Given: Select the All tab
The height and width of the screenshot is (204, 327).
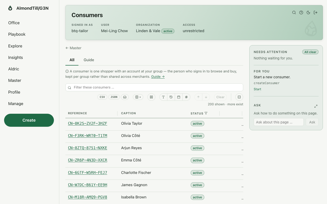Looking at the screenshot, I should click(72, 60).
